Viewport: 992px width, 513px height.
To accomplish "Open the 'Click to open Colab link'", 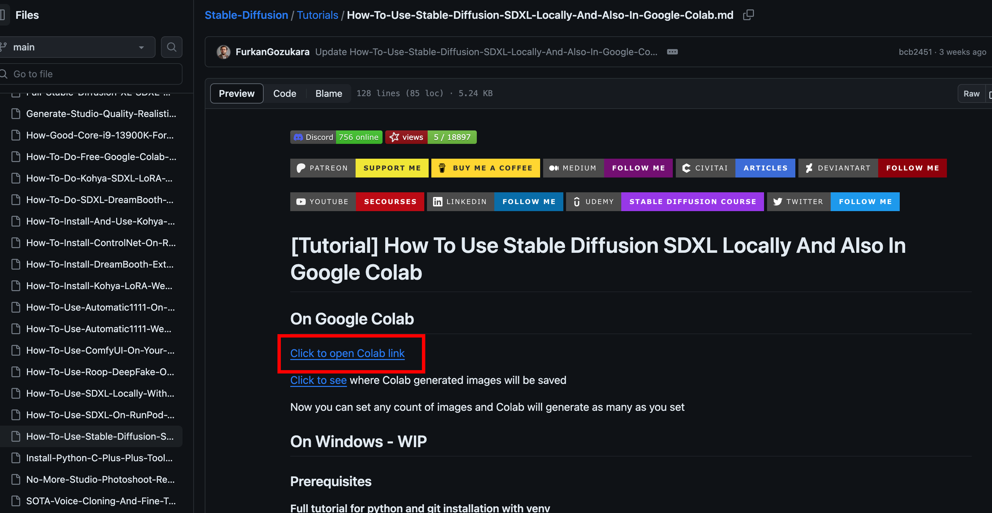I will (347, 353).
